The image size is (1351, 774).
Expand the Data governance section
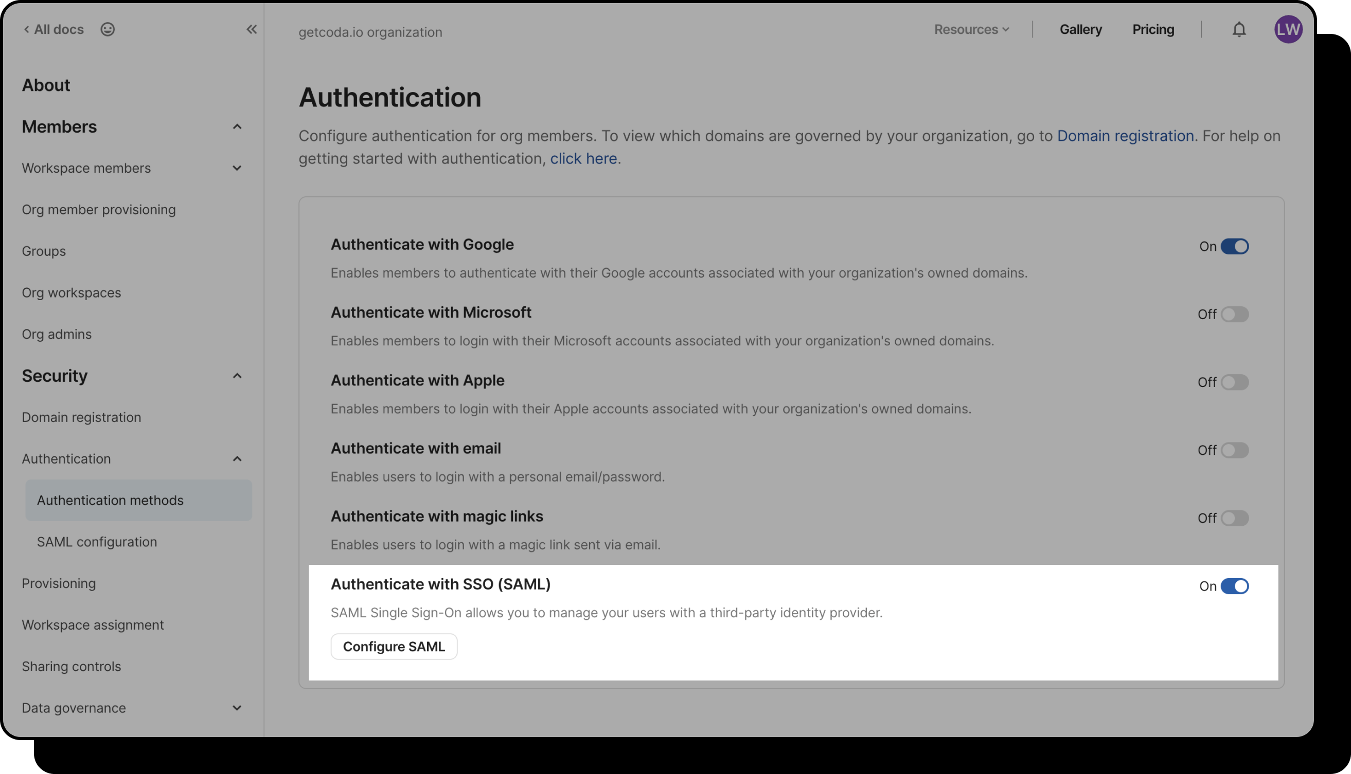pyautogui.click(x=237, y=708)
